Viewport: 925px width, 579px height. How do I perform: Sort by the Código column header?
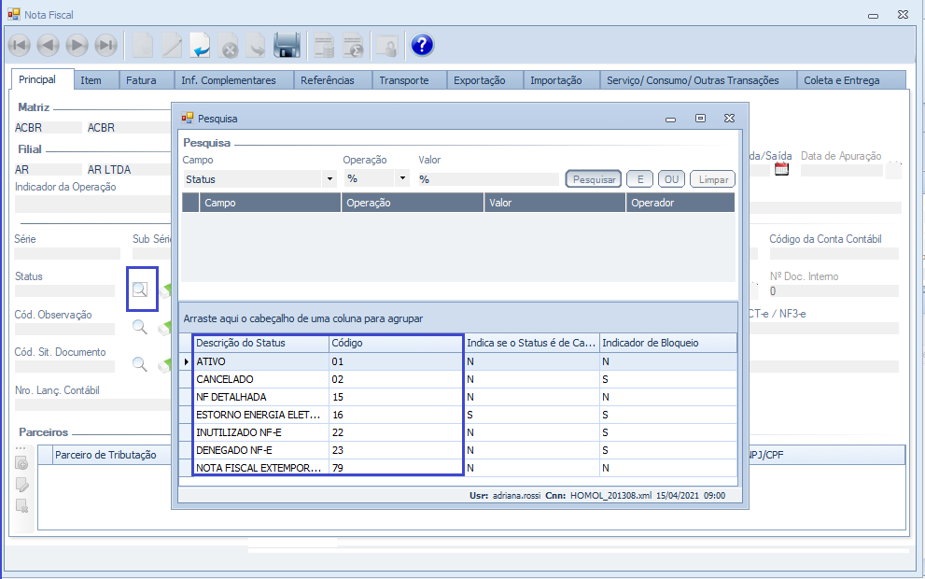click(x=395, y=343)
